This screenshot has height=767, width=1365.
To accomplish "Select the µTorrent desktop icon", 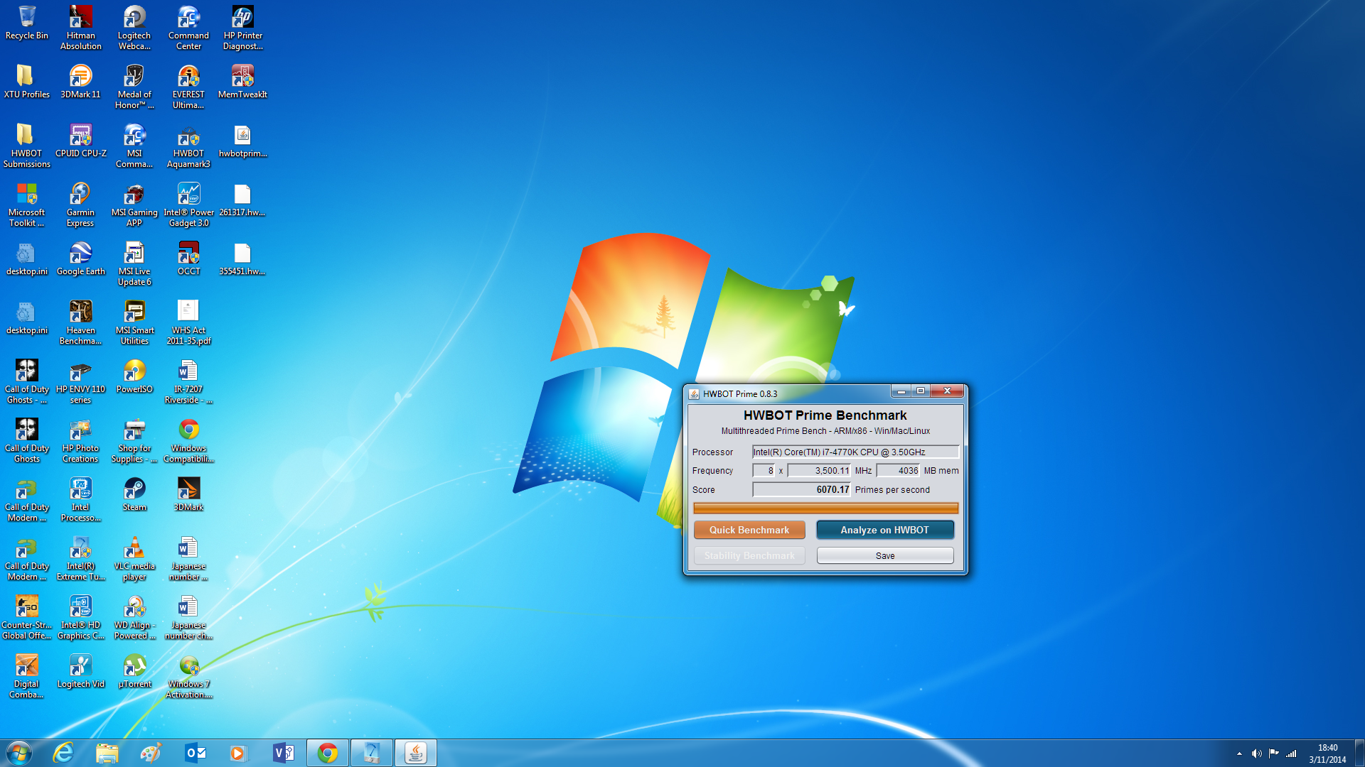I will coord(134,671).
